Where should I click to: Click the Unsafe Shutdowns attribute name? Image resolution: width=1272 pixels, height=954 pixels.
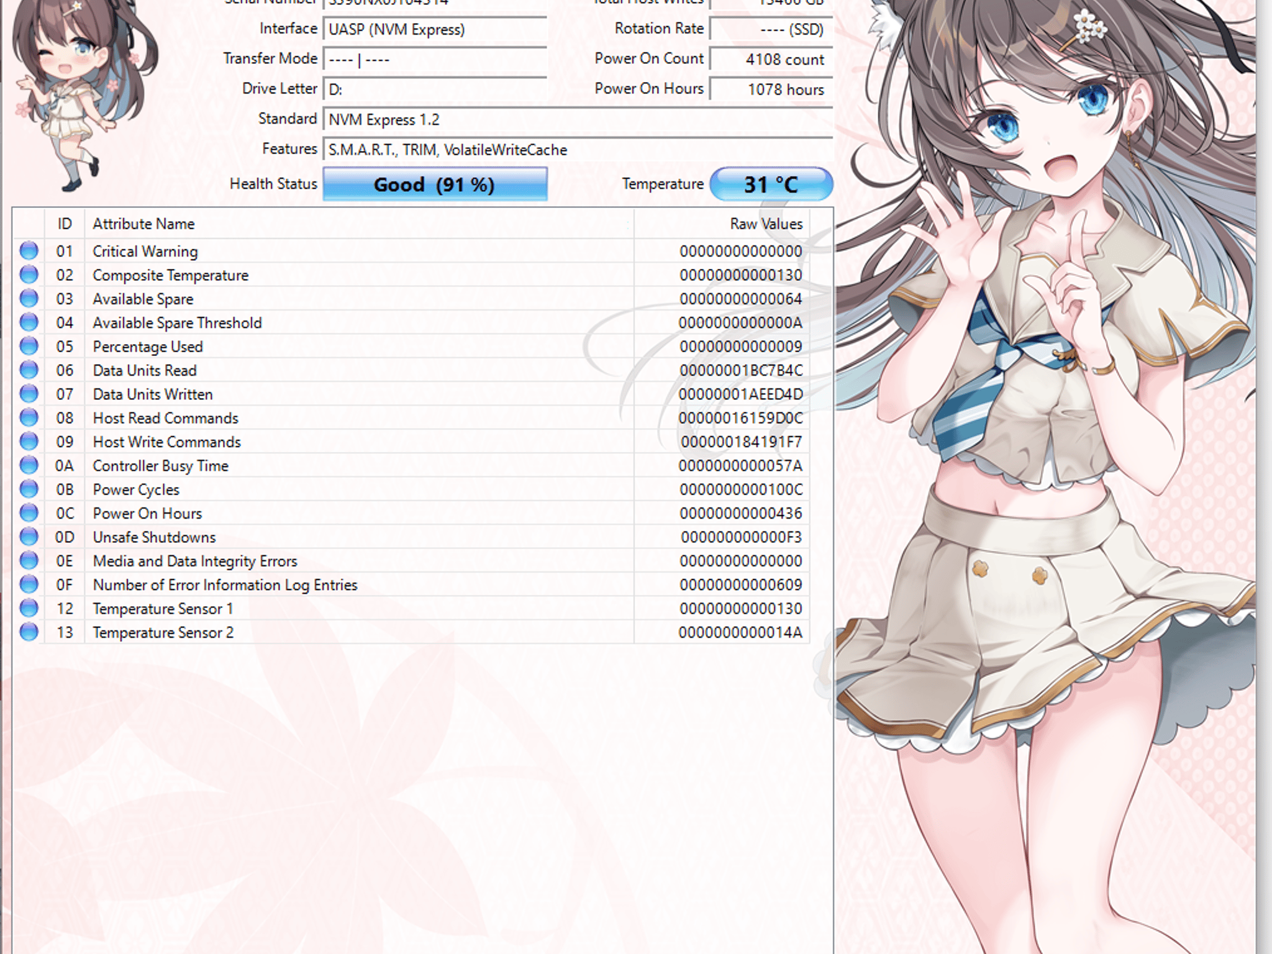pyautogui.click(x=155, y=537)
